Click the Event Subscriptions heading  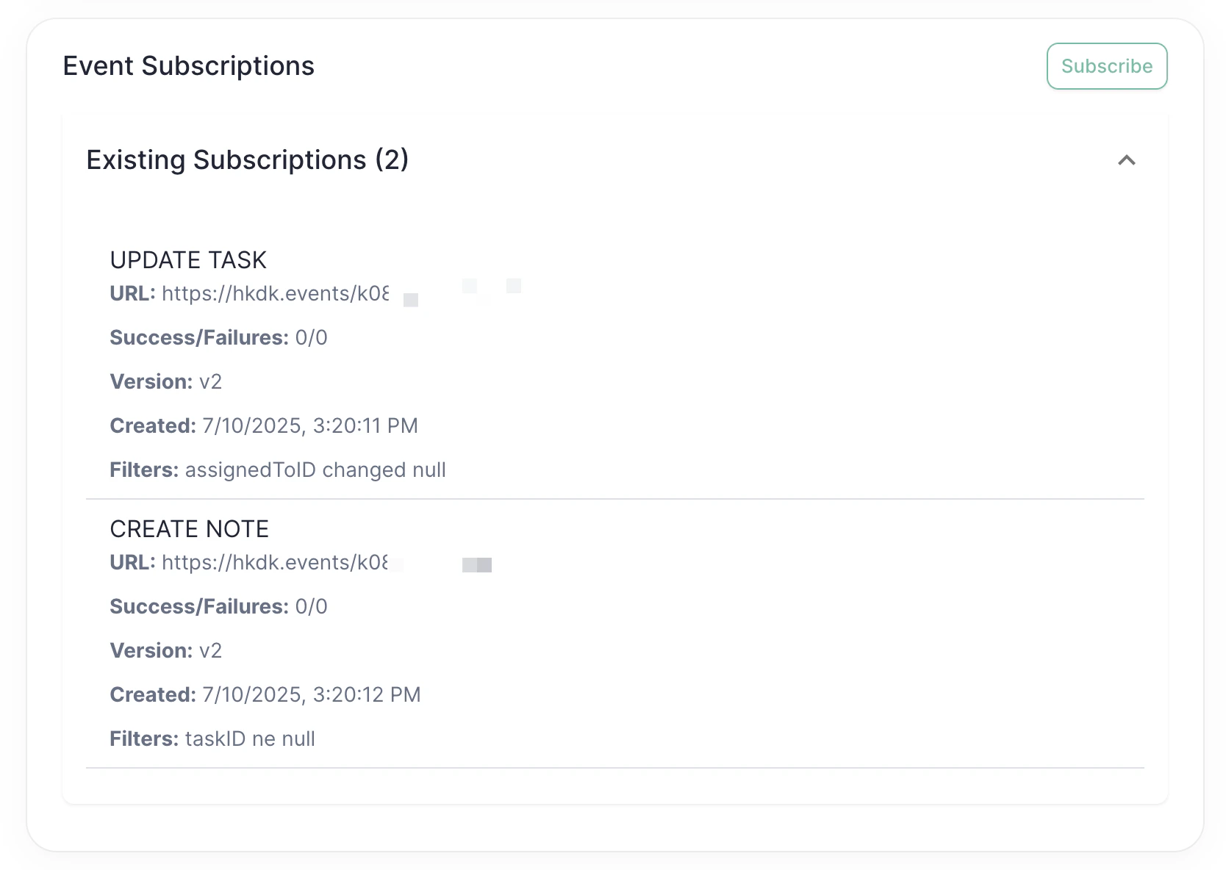(x=189, y=65)
